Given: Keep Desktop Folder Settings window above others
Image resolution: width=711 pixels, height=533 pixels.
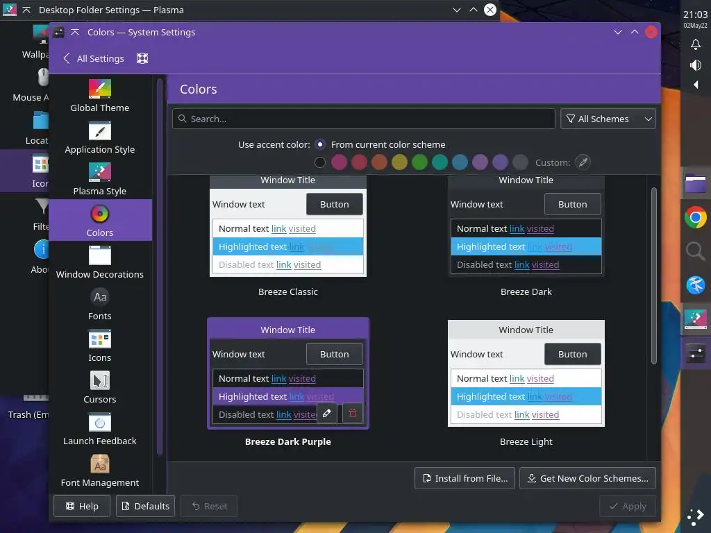Looking at the screenshot, I should click(x=26, y=10).
